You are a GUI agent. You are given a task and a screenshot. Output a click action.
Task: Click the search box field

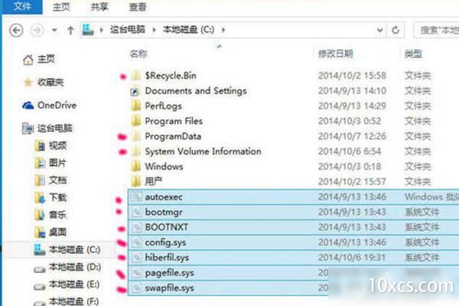point(436,31)
